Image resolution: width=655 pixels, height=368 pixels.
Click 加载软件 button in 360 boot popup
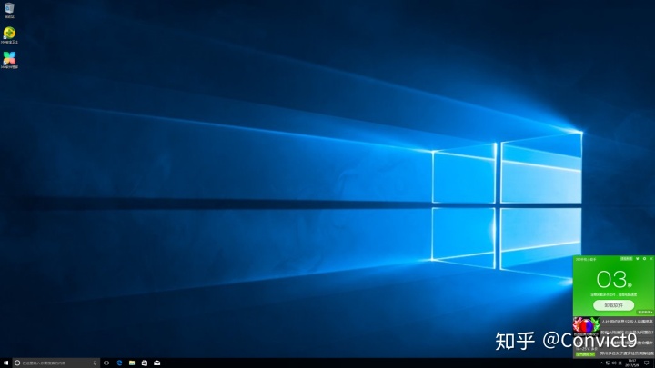click(614, 305)
